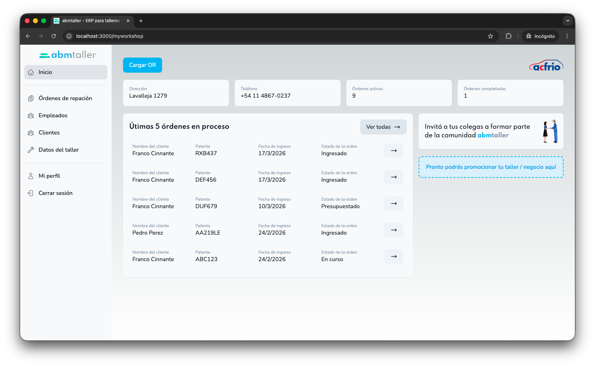Click the site information icon in address bar
Screen dimensions: 595x367
[69, 36]
